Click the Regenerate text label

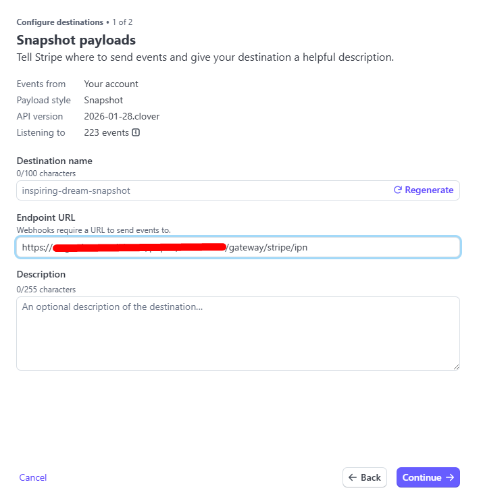click(429, 190)
